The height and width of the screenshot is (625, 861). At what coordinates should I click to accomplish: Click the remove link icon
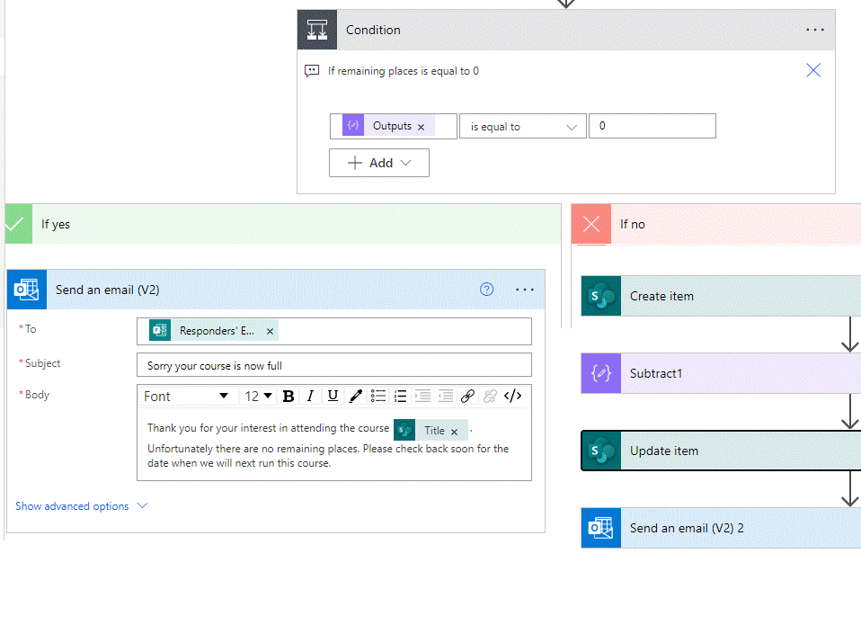click(x=490, y=396)
